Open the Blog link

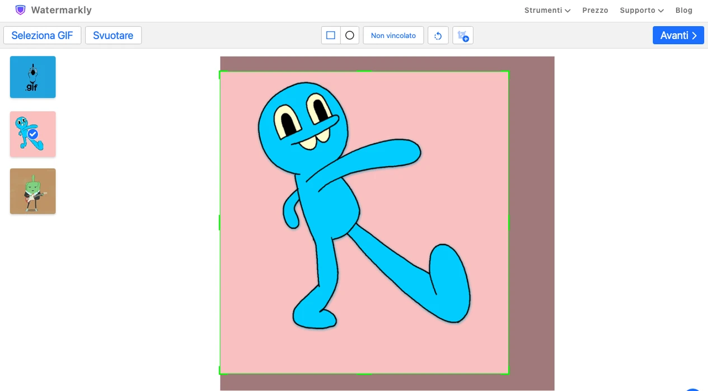(684, 10)
